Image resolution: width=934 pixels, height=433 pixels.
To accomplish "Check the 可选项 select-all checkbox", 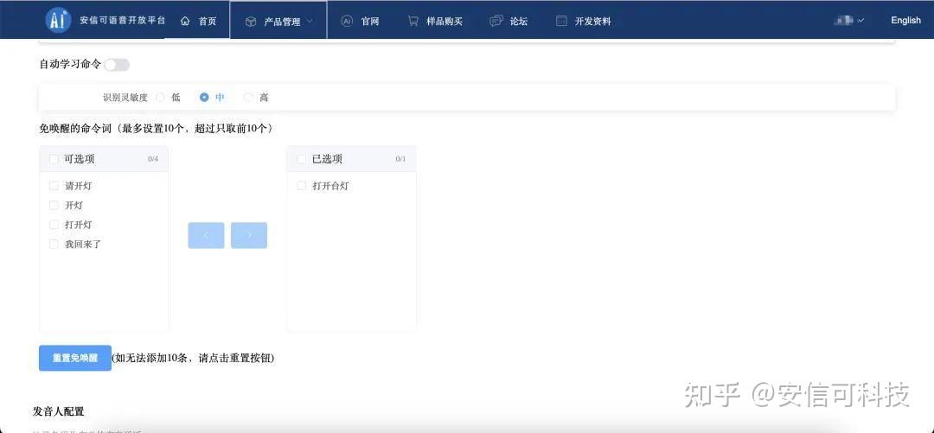I will (54, 159).
